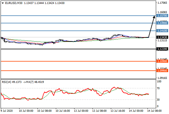Select the 1.15700 blue level price label
This screenshot has height=114, width=169.
click(162, 16)
